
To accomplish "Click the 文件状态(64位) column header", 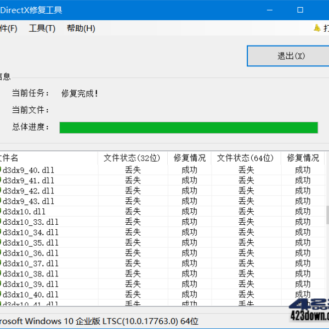I will pyautogui.click(x=246, y=158).
